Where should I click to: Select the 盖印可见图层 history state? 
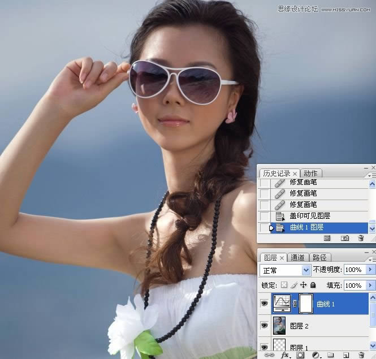click(310, 216)
